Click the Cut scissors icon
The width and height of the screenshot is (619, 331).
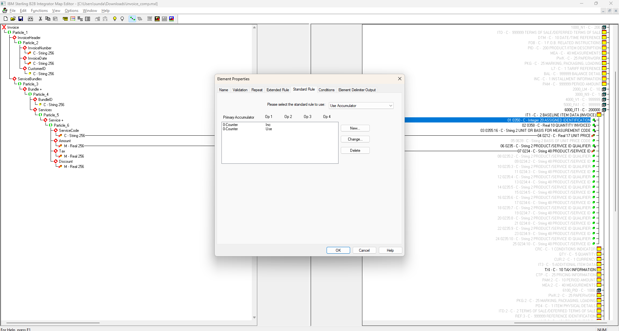tap(40, 19)
